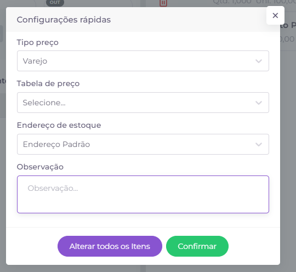Select the Endereço Padrão value text
Screen dimensions: 296x272
pyautogui.click(x=56, y=144)
